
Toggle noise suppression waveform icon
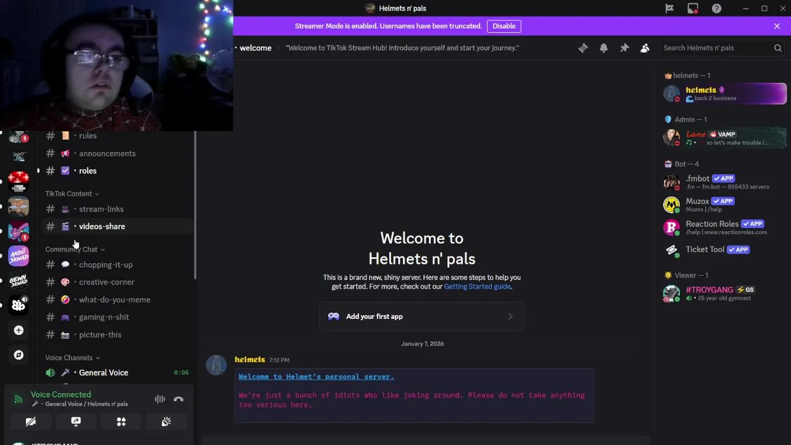[160, 399]
